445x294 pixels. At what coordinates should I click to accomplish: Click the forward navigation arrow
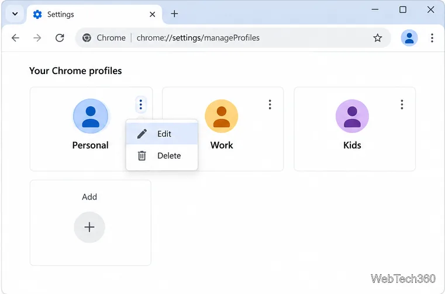(x=37, y=38)
